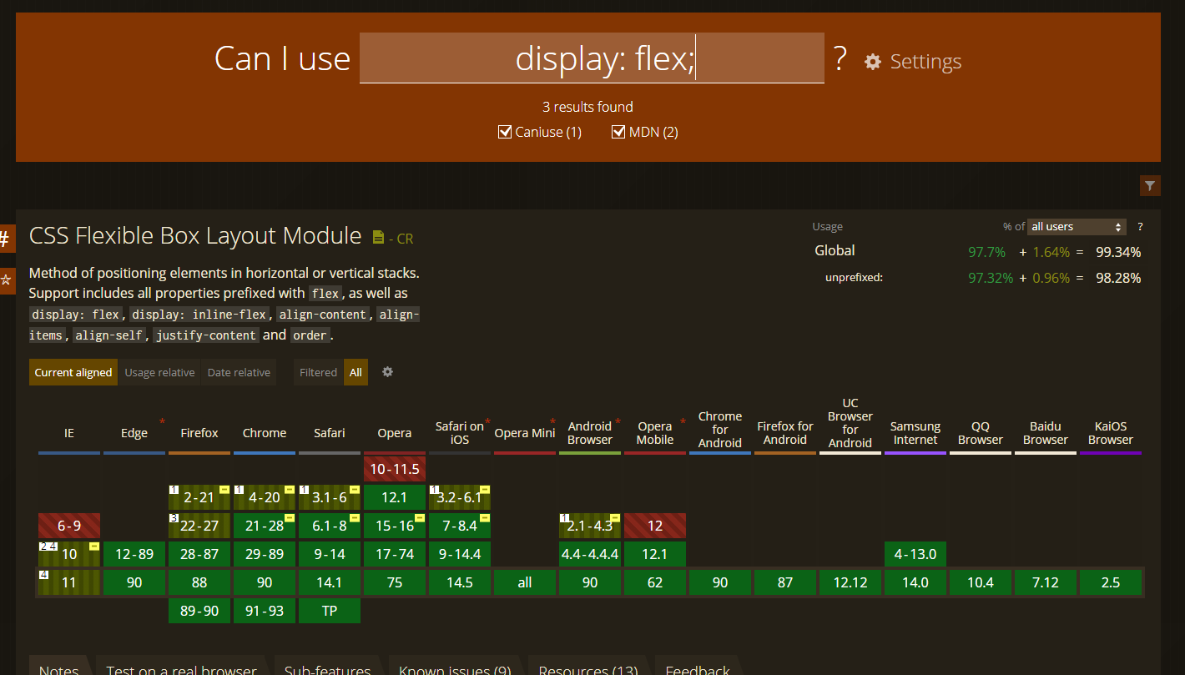Click the IE 11 partial support cell
1185x675 pixels.
tap(69, 582)
